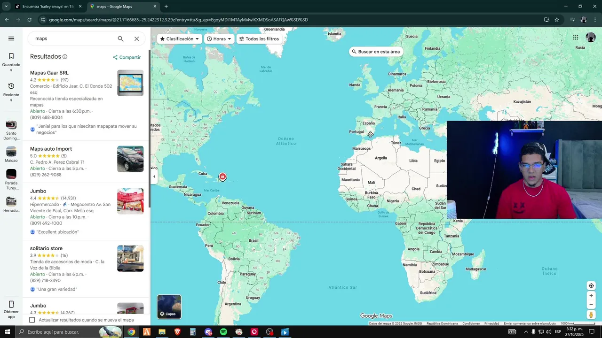This screenshot has width=602, height=338.
Task: Collapse the side panel arrow
Action: coord(154,177)
